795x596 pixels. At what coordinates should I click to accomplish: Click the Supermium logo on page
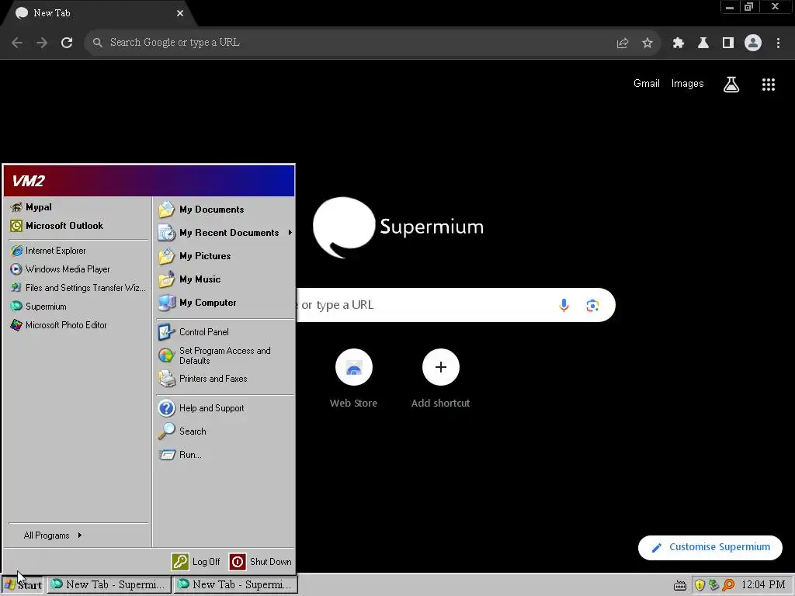pos(398,227)
